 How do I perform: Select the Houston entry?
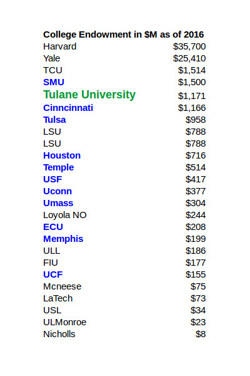pyautogui.click(x=62, y=155)
